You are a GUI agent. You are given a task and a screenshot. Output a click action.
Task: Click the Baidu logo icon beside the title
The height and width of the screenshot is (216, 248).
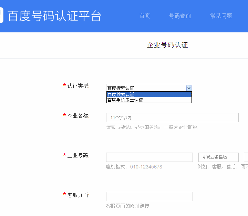2,16
